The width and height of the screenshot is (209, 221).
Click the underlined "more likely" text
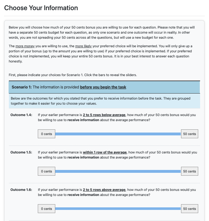pyautogui.click(x=84, y=46)
